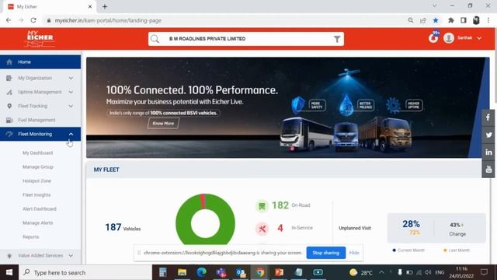Select Fleet Monitoring menu item
The image size is (497, 280).
tap(35, 134)
